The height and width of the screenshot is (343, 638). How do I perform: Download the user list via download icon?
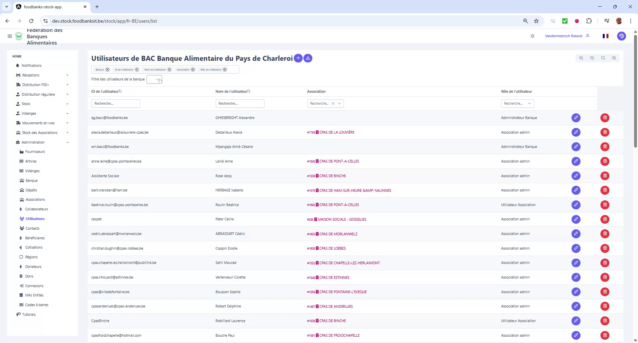308,58
